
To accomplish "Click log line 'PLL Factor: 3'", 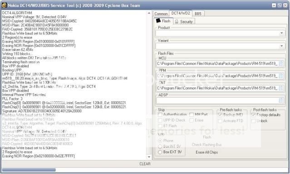I will click(12, 99).
